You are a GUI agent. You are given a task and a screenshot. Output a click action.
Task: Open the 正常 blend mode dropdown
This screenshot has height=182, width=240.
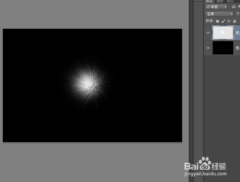219,14
